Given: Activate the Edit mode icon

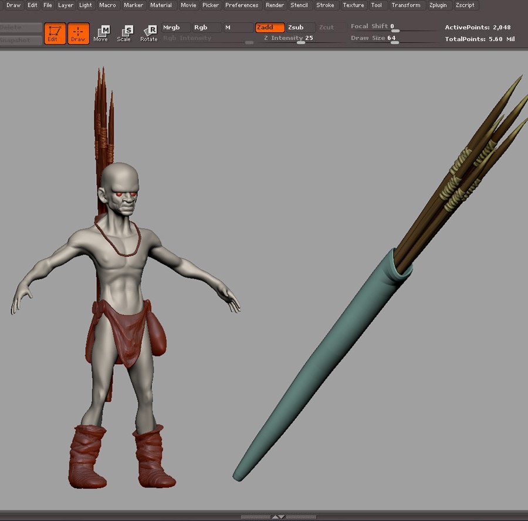Looking at the screenshot, I should [x=55, y=33].
